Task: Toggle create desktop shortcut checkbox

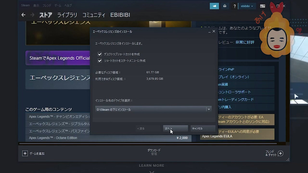Action: 100,54
